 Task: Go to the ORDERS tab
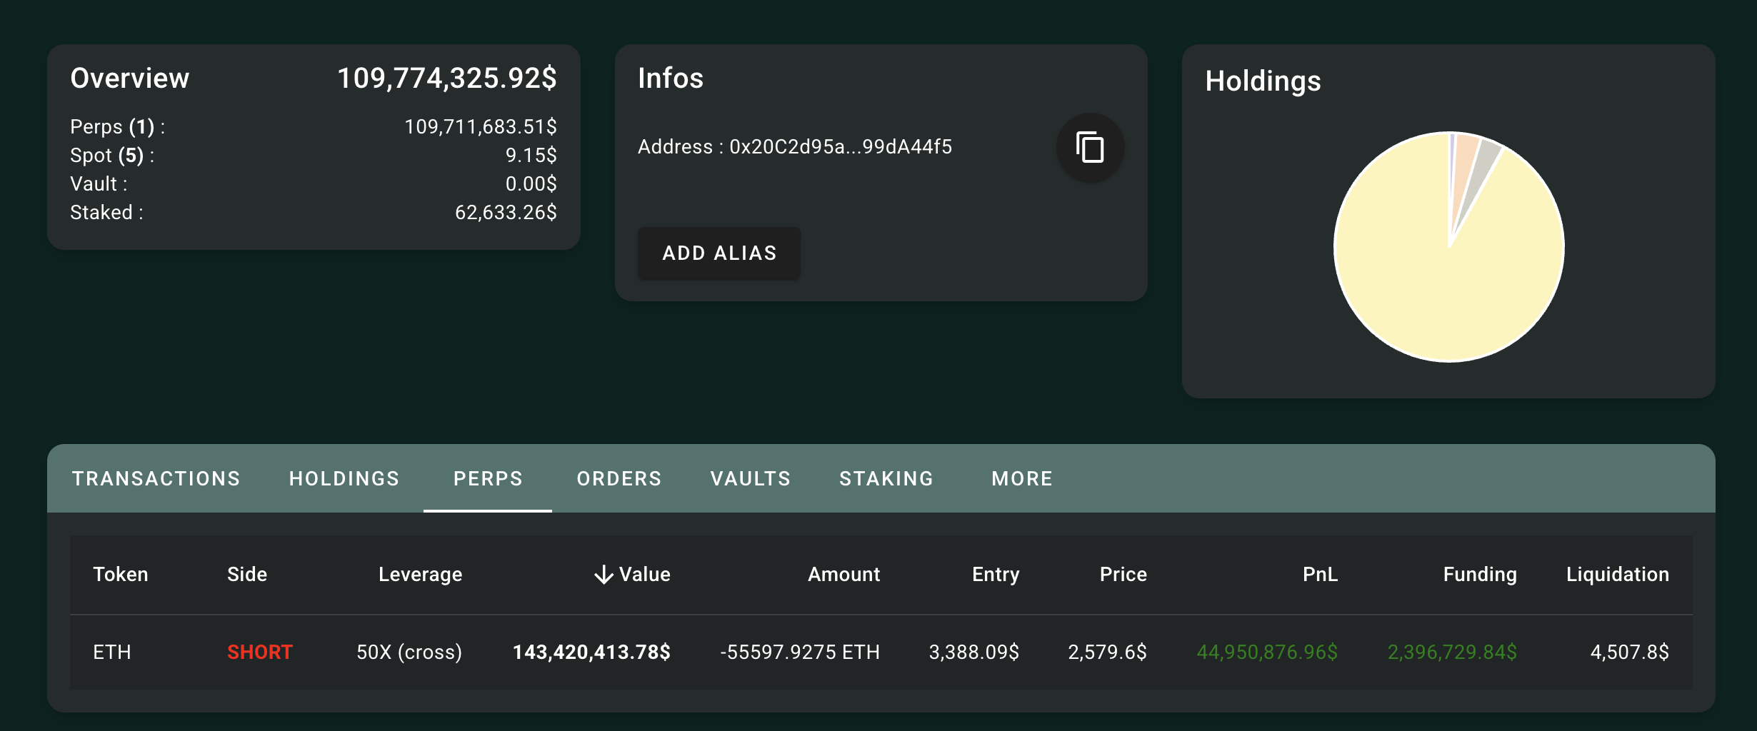[619, 478]
